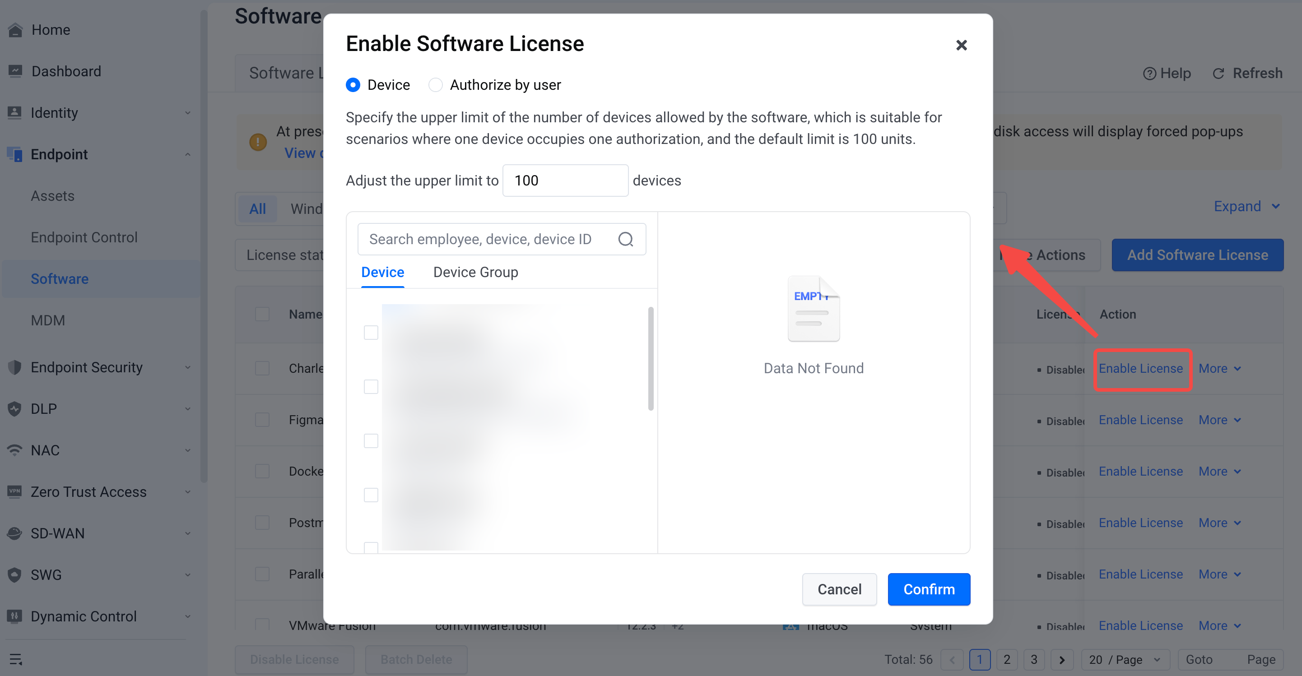Image resolution: width=1302 pixels, height=676 pixels.
Task: Switch to the Device Group tab
Action: 475,272
